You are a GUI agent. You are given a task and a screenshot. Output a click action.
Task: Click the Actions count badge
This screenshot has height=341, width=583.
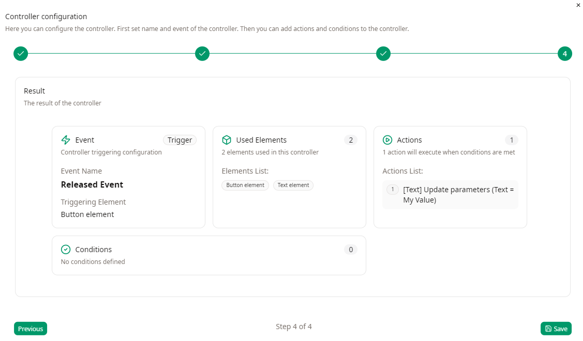[512, 140]
